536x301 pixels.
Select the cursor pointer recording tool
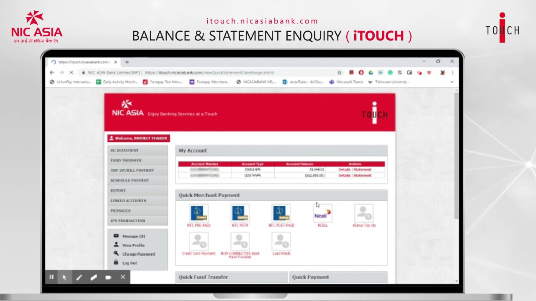[x=64, y=277]
